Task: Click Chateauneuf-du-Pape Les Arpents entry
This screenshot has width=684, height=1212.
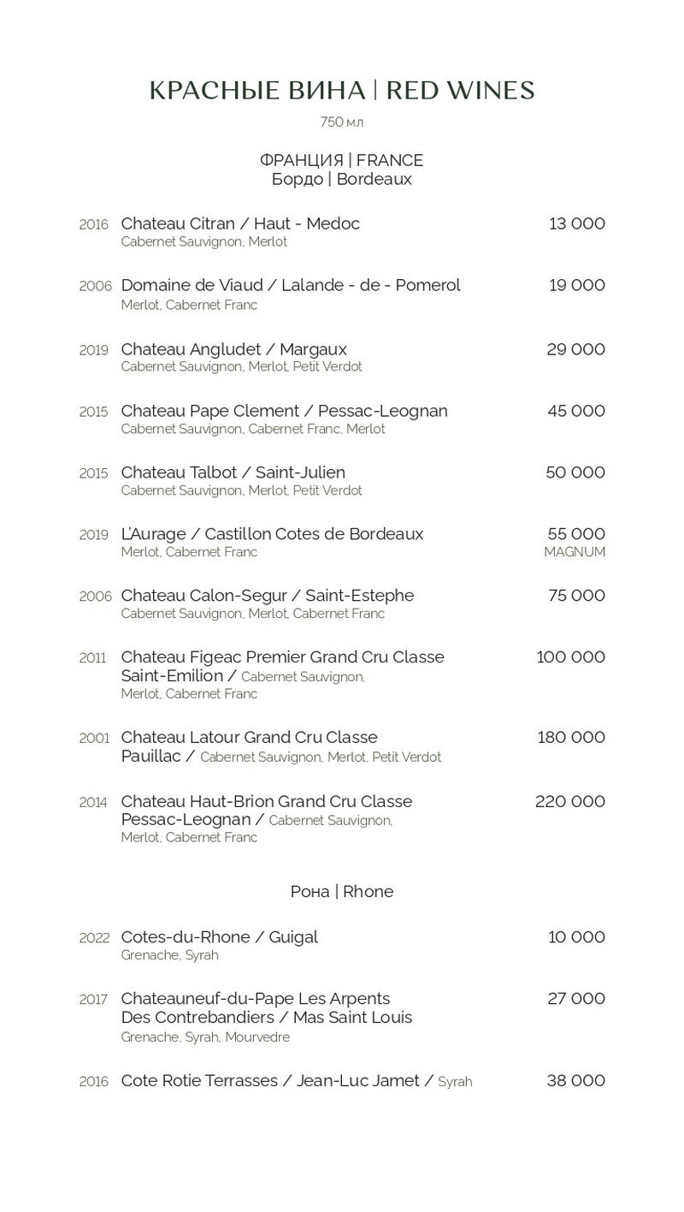Action: 256,999
